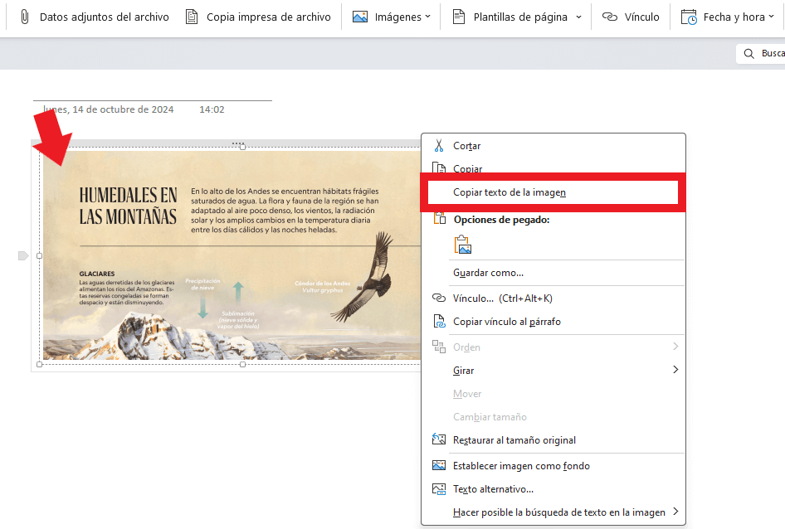Expand the Fecha y hora dropdown arrow
Screen dimensions: 785x529
coord(771,17)
